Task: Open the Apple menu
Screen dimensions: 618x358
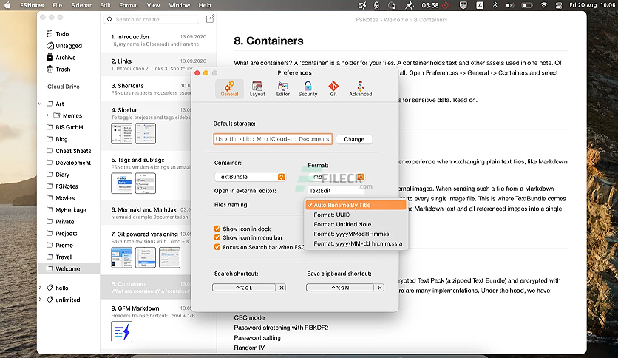Action: click(x=7, y=5)
